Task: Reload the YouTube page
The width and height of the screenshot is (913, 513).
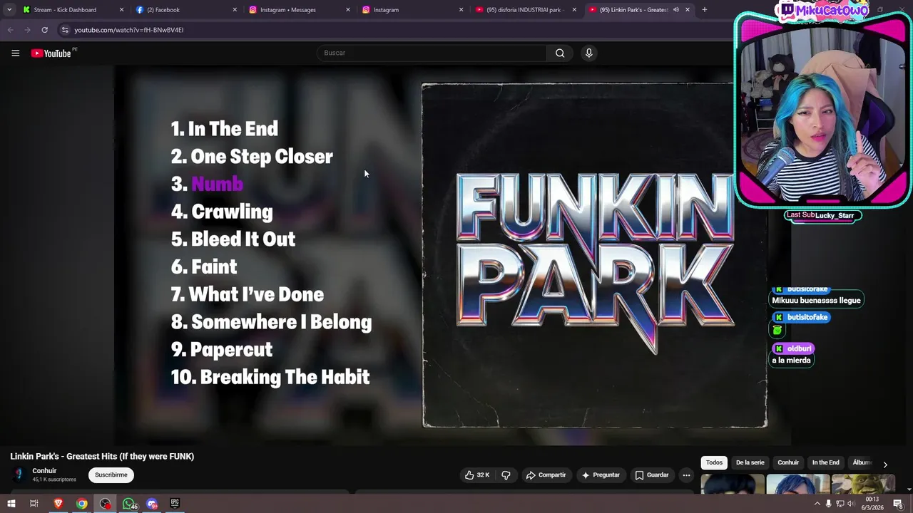Action: [x=44, y=30]
